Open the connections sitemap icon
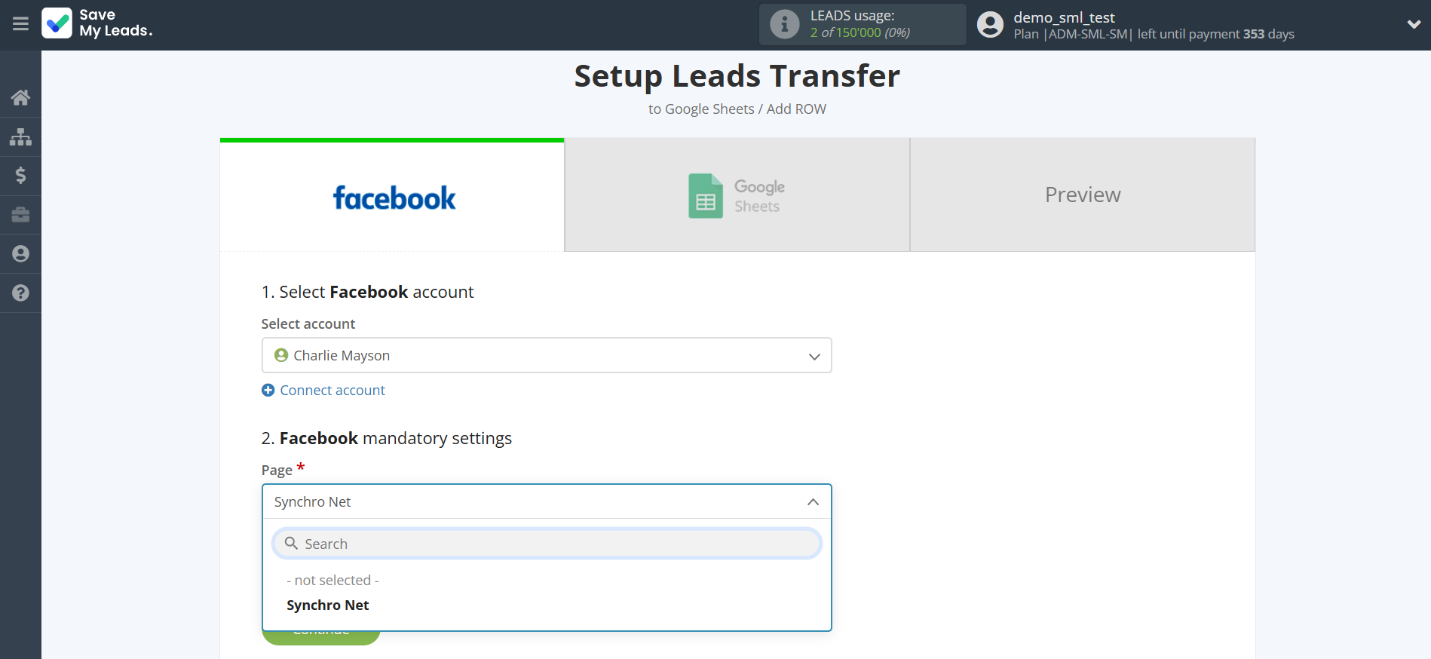The image size is (1431, 659). 20,136
